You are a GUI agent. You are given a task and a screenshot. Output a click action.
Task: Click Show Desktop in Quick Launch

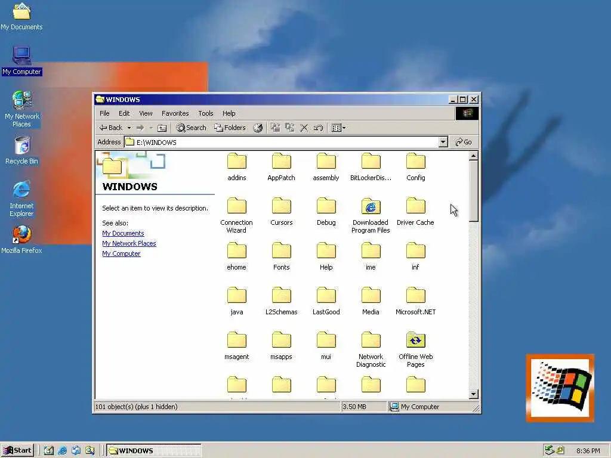pos(48,451)
